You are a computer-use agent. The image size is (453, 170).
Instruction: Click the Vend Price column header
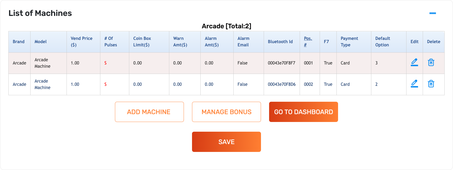[x=81, y=42]
